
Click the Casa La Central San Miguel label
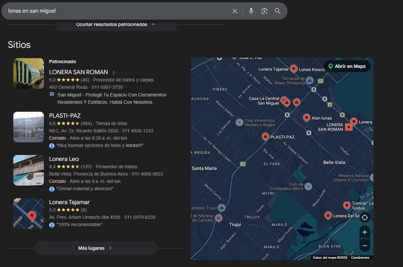coord(264,101)
